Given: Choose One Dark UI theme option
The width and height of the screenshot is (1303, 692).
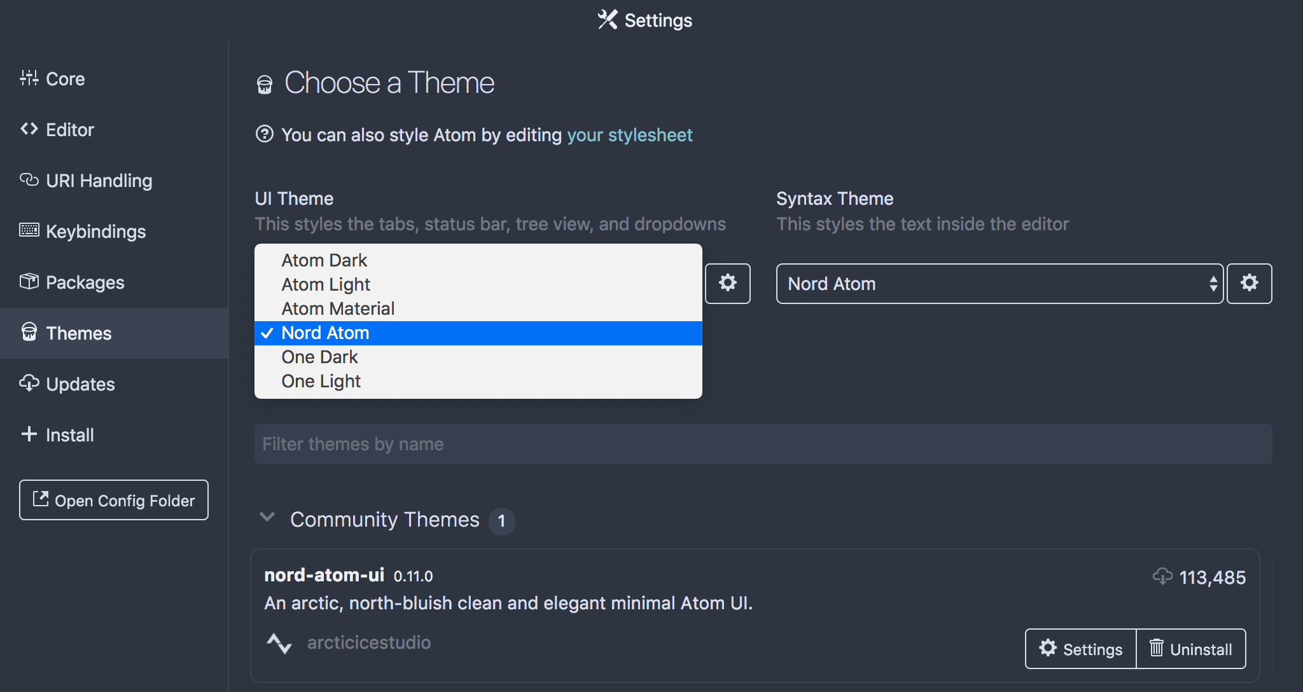Looking at the screenshot, I should 478,357.
